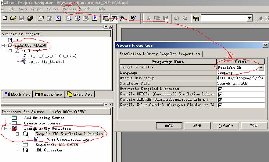Toggle Compile UNISIM functional library checkbox
The width and height of the screenshot is (269, 162).
coord(220,94)
